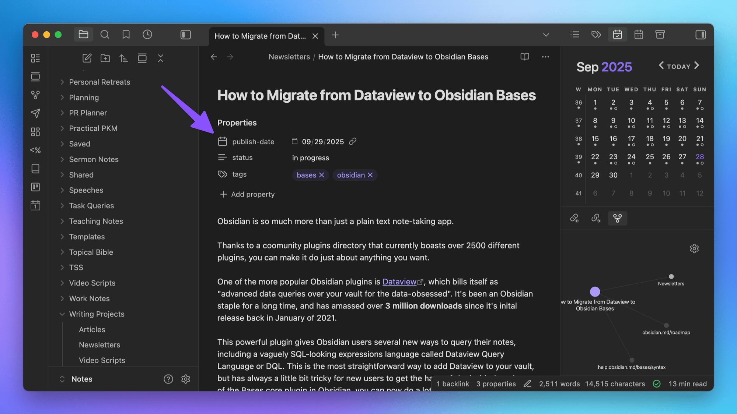This screenshot has width=737, height=414.
Task: Collapse the Writing Projects folder
Action: [x=62, y=314]
